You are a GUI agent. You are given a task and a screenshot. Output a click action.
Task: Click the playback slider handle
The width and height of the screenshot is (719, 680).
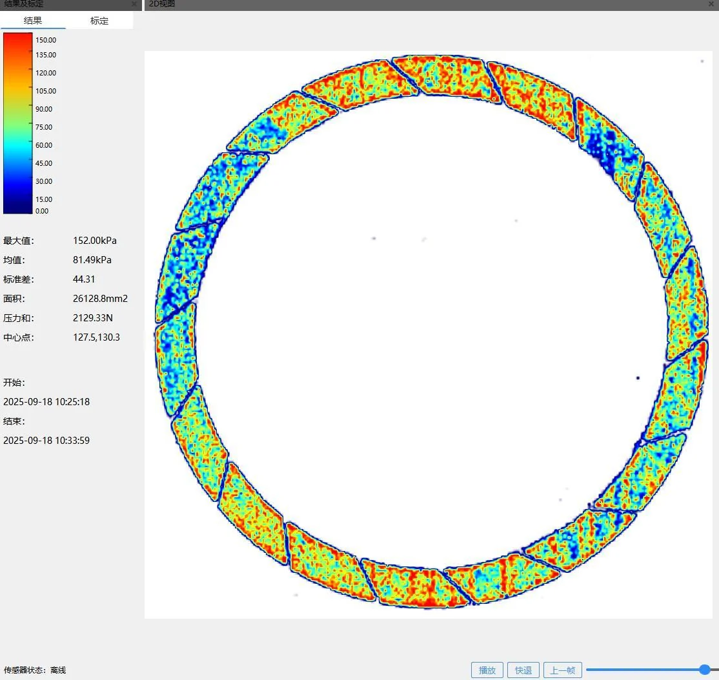705,670
